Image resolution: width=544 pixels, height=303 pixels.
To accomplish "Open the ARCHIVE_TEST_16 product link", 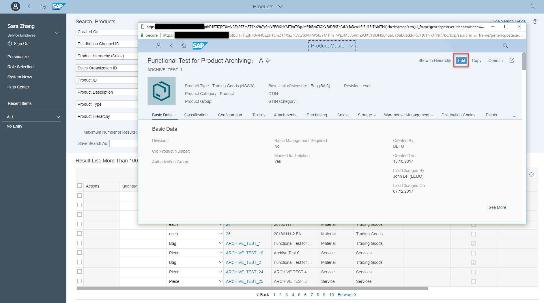I will click(244, 253).
